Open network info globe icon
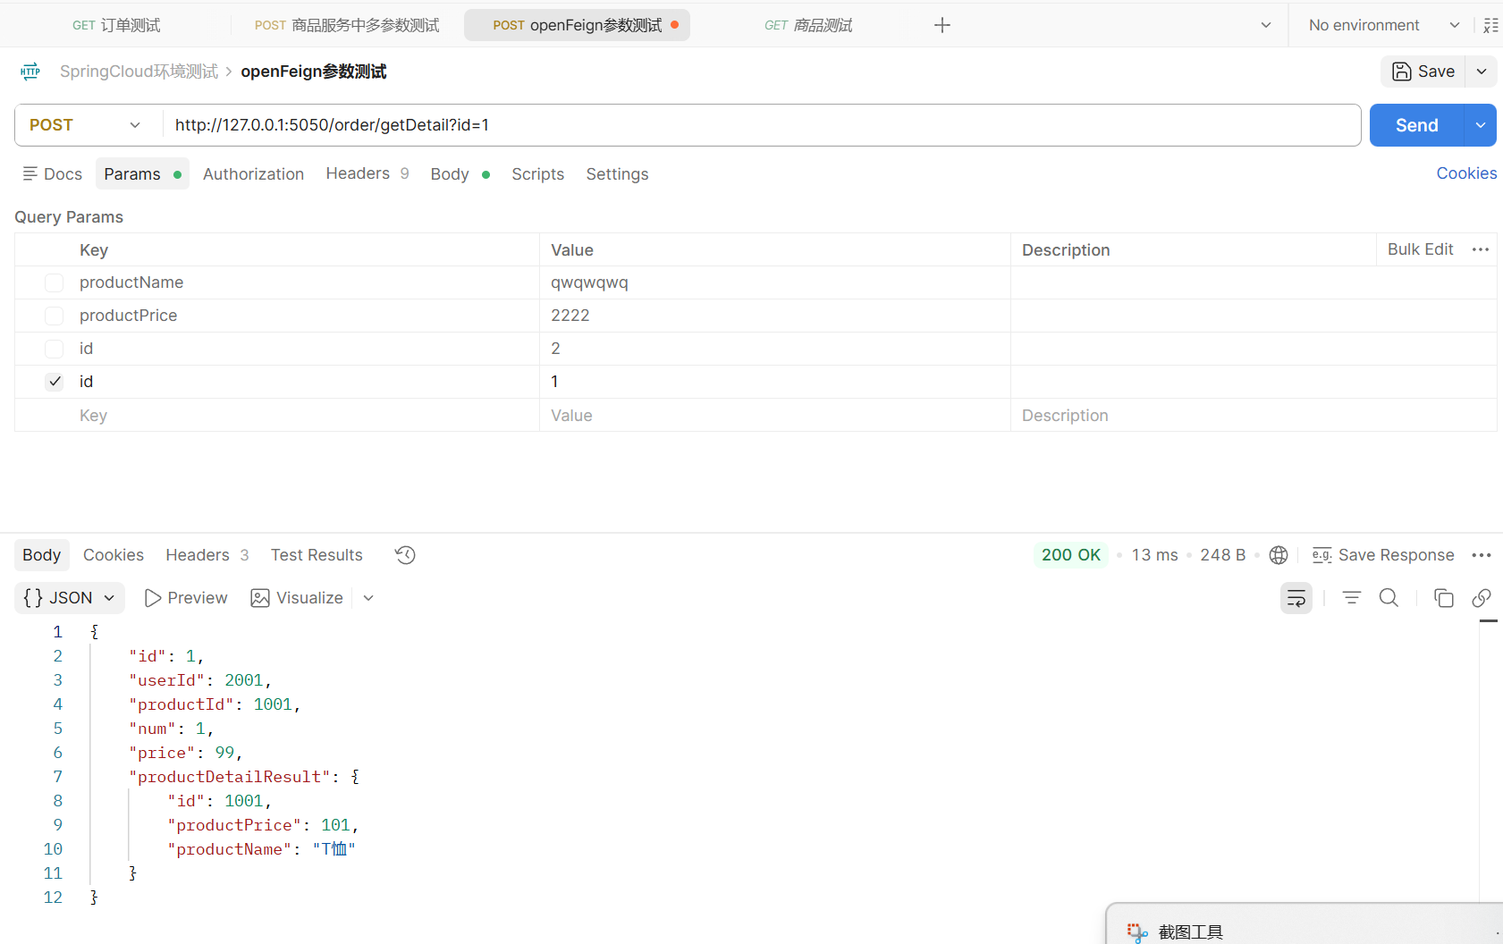This screenshot has height=944, width=1503. (1279, 555)
